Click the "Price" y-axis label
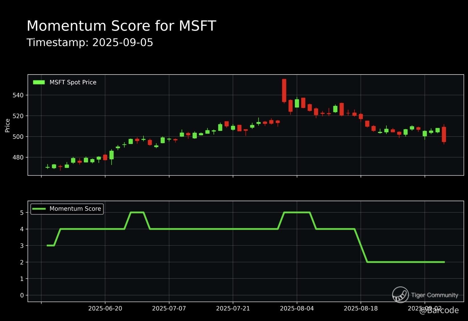468x321 pixels. pyautogui.click(x=7, y=126)
